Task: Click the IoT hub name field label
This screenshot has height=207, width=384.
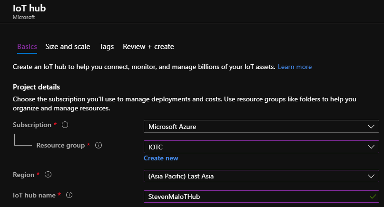Action: coord(34,195)
